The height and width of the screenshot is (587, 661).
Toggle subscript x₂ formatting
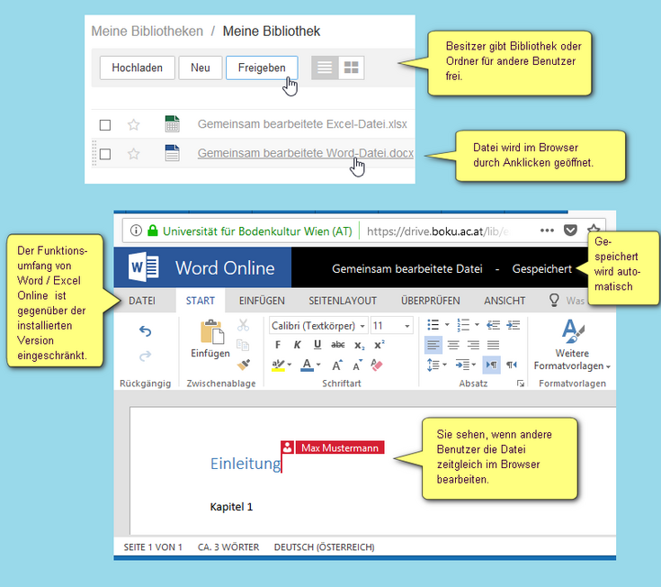tap(359, 345)
